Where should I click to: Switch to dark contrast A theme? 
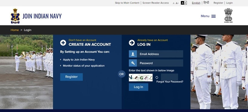pos(182,3)
